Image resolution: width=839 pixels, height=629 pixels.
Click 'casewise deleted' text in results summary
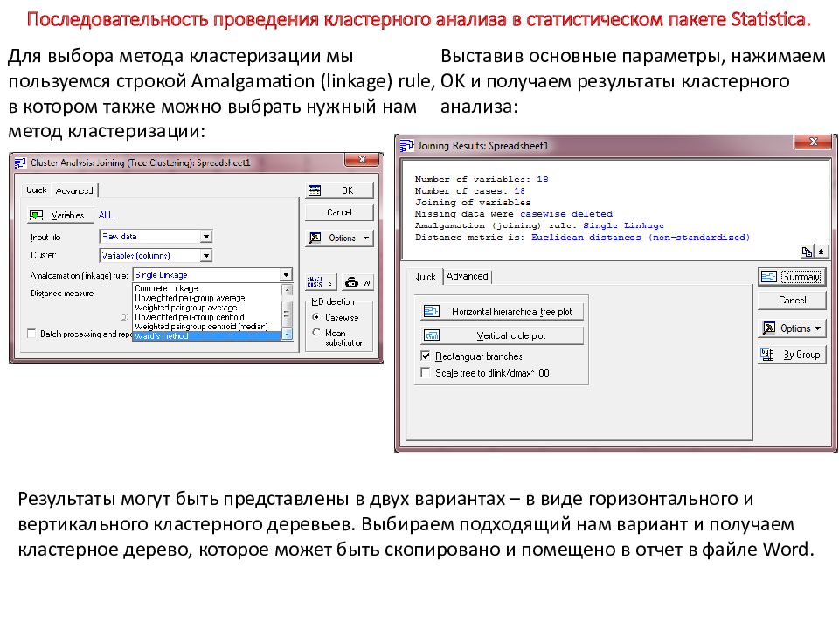[x=566, y=214]
